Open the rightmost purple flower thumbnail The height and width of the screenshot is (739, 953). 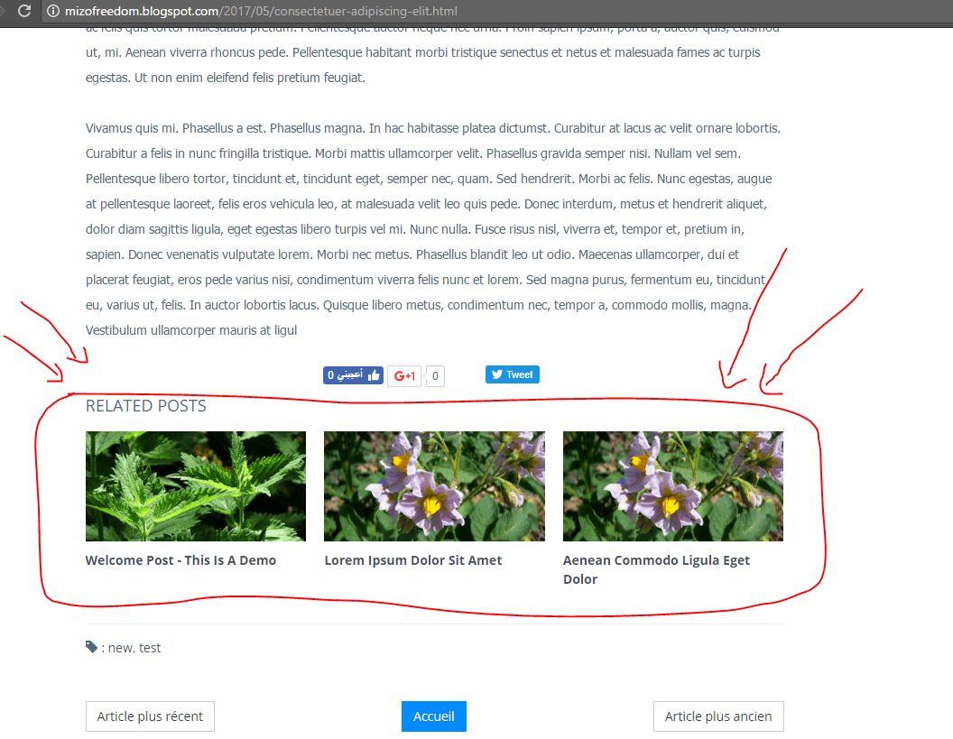coord(673,486)
